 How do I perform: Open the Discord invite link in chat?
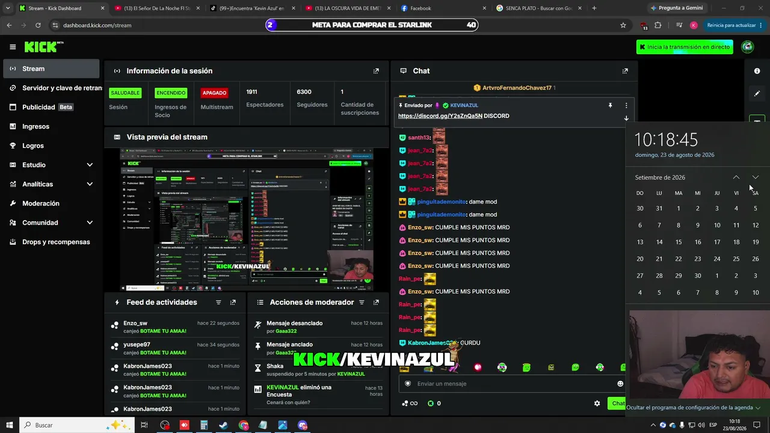coord(440,116)
